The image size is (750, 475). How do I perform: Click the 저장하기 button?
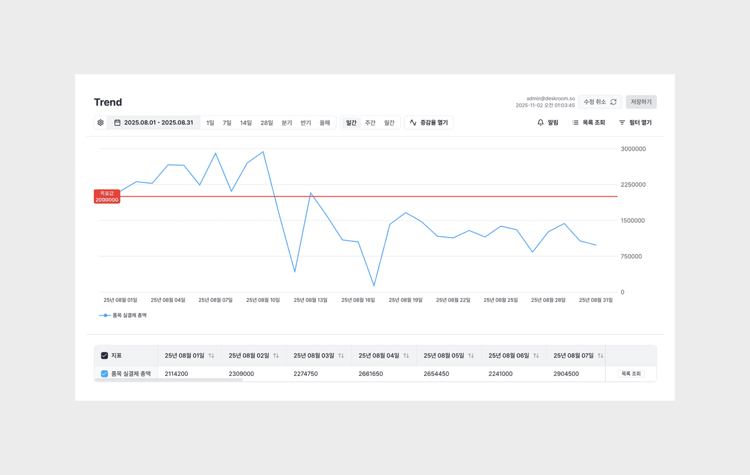[x=641, y=102]
